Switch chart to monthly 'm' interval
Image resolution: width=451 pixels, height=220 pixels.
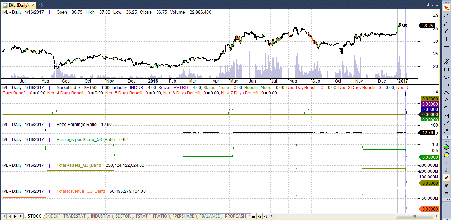[446, 193]
